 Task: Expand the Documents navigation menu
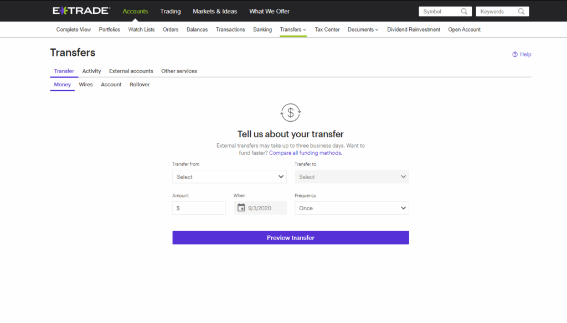pos(363,30)
